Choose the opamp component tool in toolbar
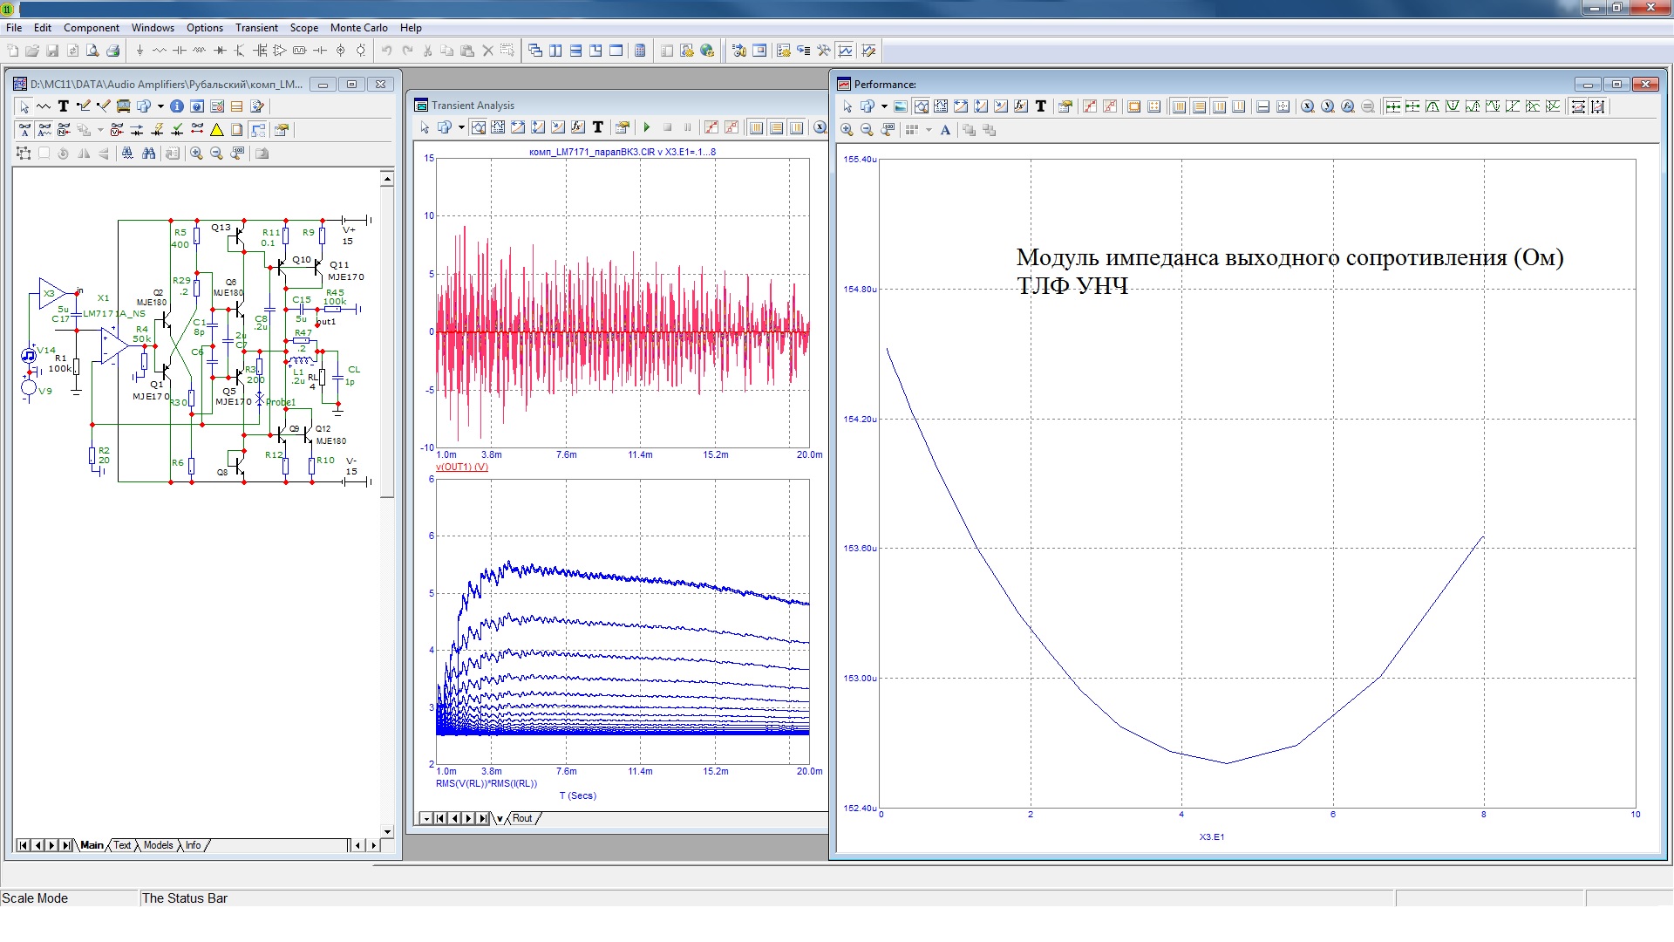1674x942 pixels. click(x=280, y=51)
